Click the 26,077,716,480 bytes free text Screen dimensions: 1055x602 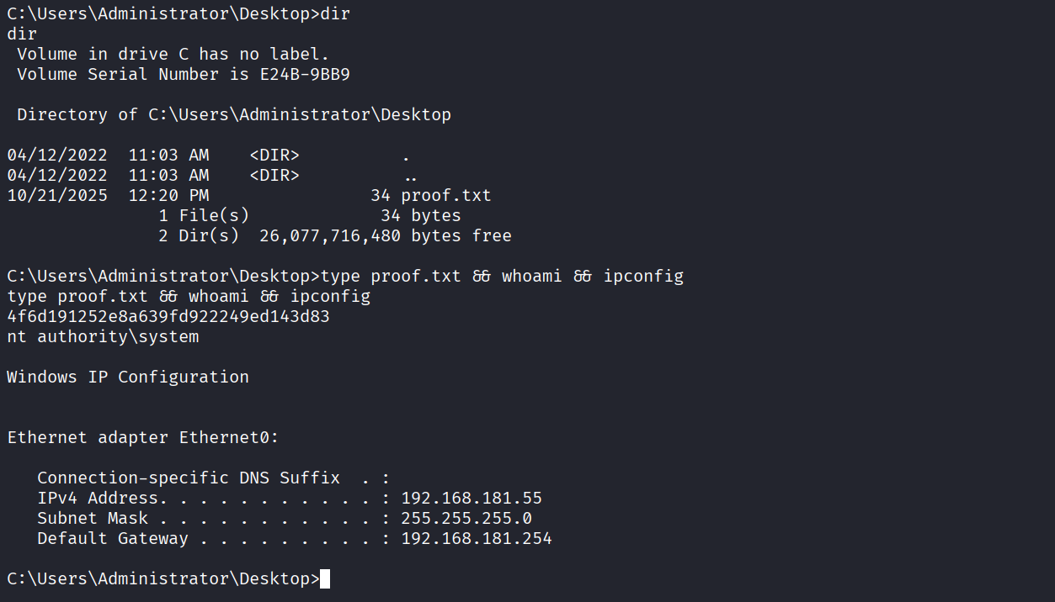385,236
